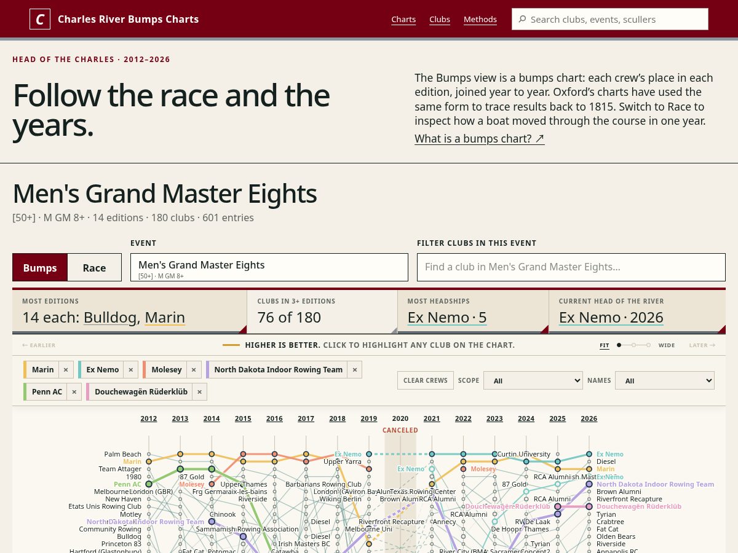Click the magnifier icon in the search box
Screen dimensions: 738x553
pyautogui.click(x=522, y=19)
